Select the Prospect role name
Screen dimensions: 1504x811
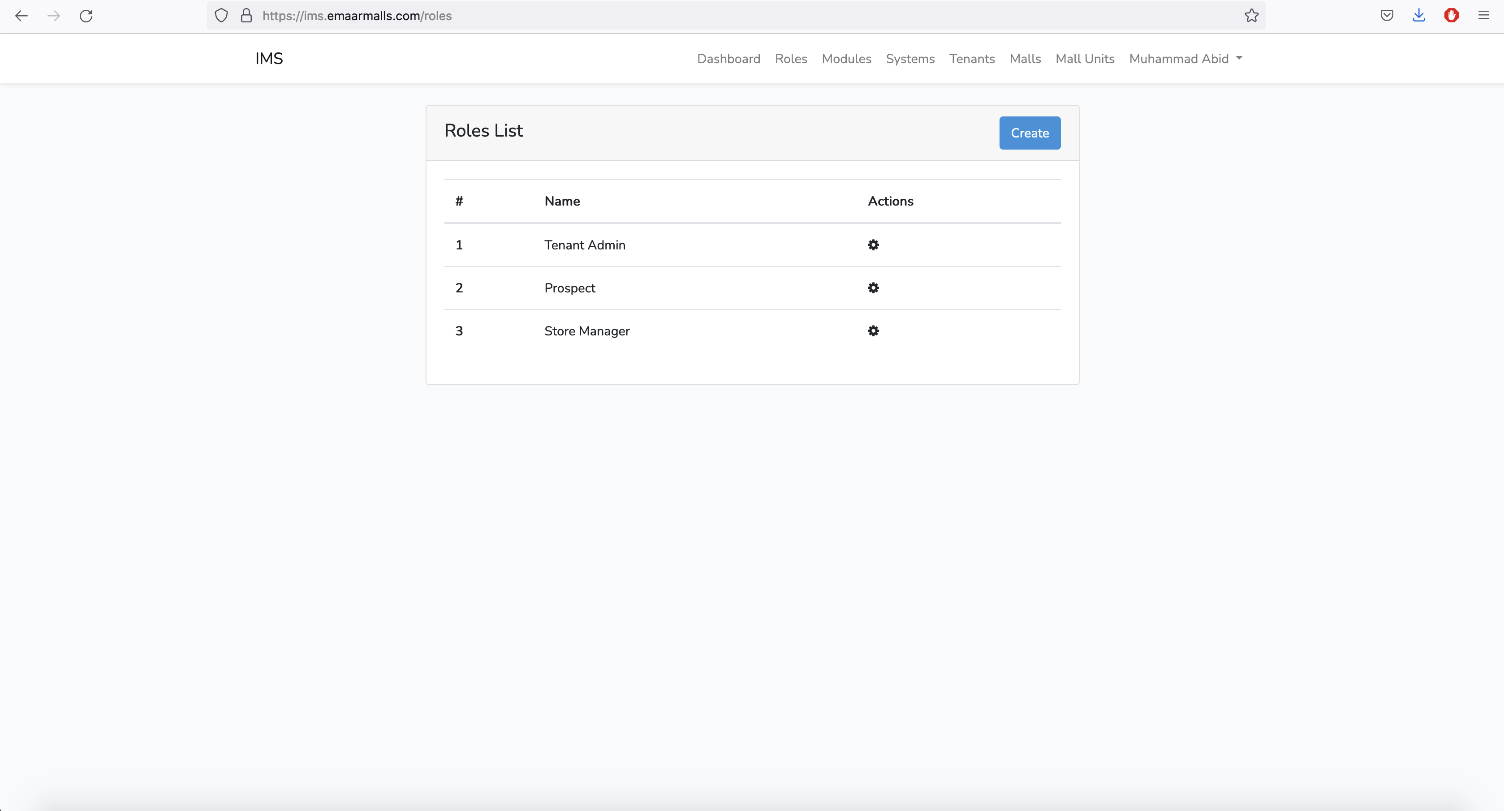point(569,288)
